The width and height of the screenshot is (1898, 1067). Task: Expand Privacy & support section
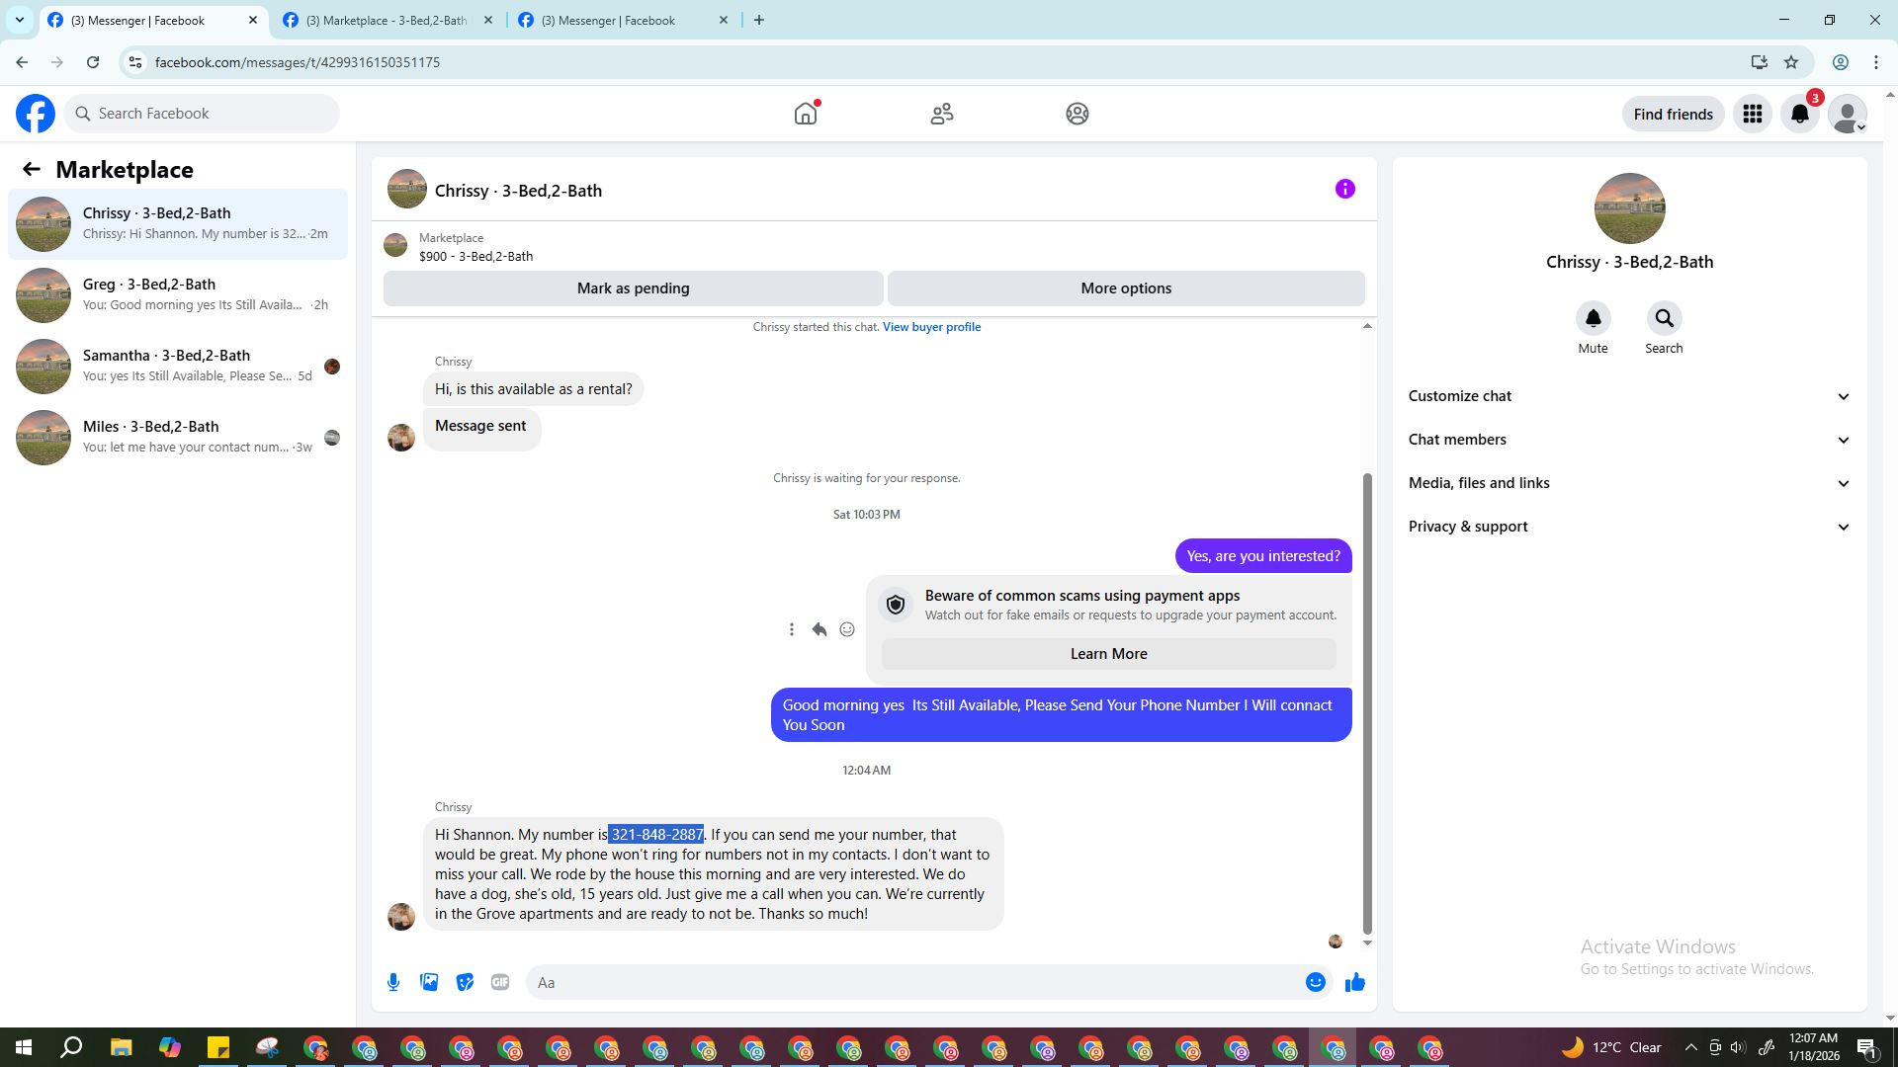pos(1628,527)
